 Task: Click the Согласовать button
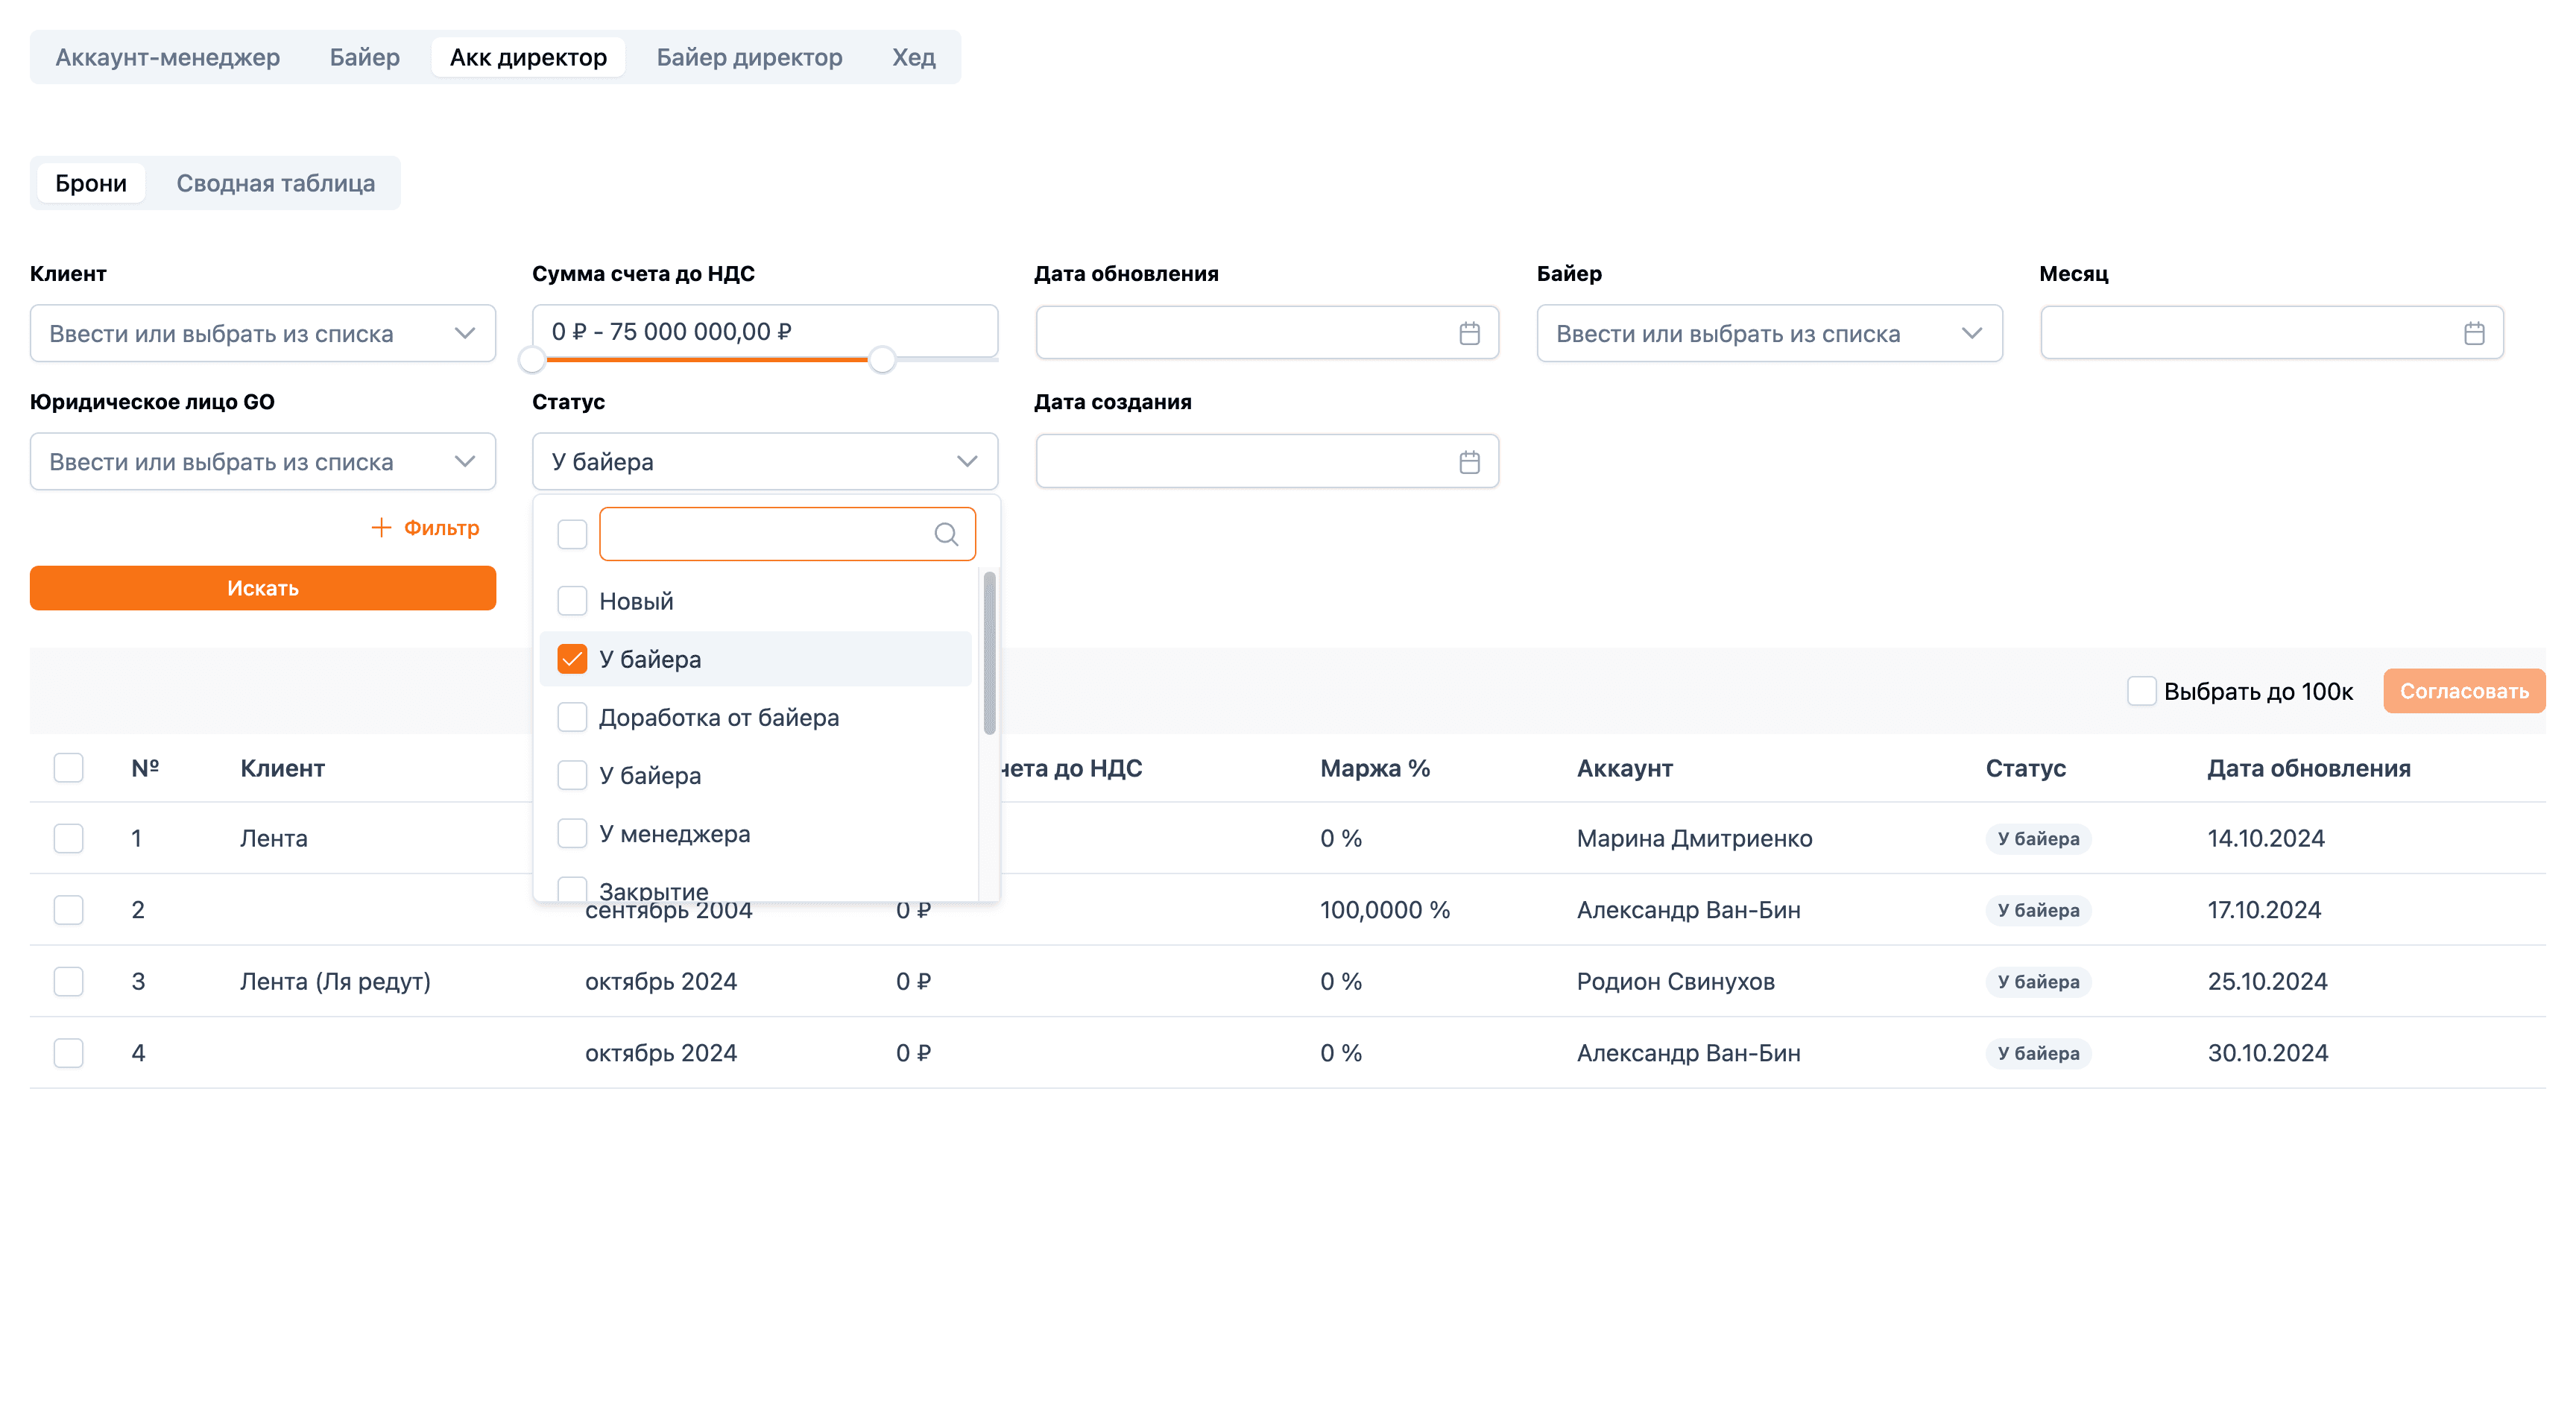point(2464,691)
